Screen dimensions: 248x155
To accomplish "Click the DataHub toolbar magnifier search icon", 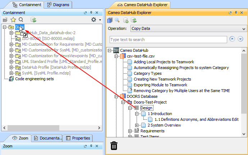I will tap(117, 20).
